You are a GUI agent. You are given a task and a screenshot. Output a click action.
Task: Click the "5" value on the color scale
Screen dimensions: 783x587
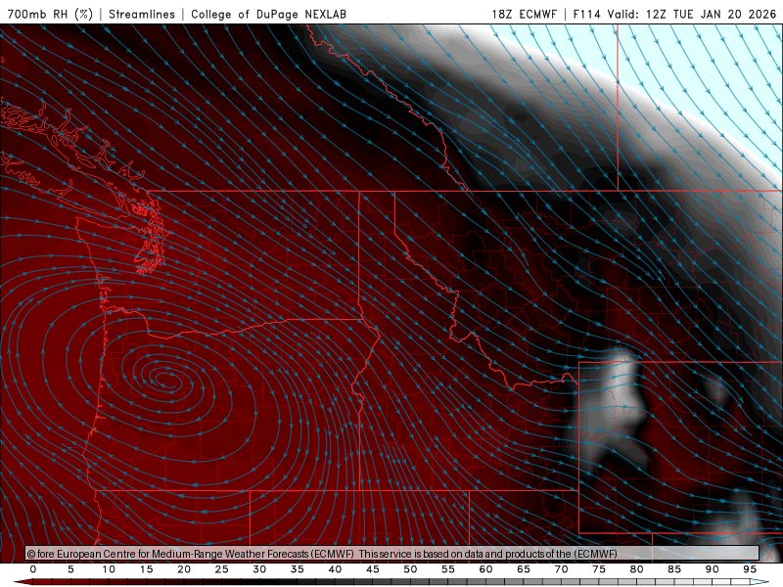tap(70, 569)
